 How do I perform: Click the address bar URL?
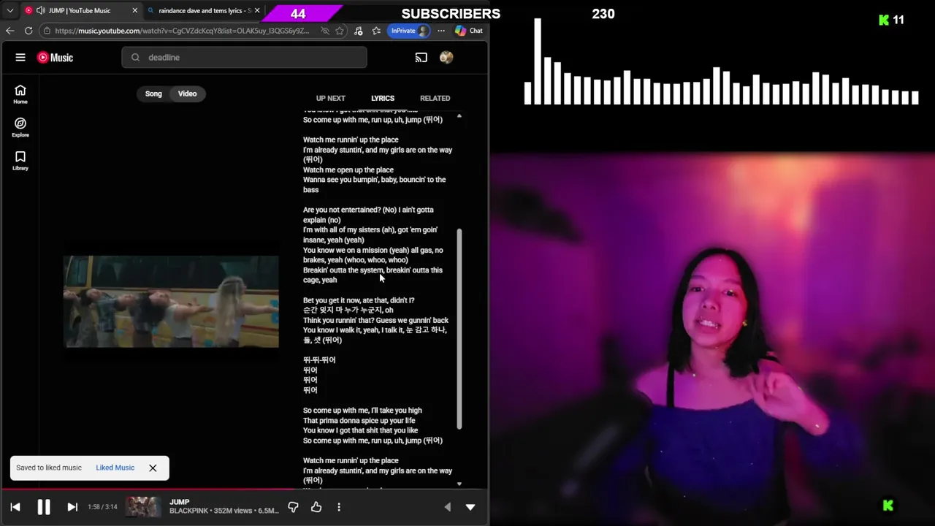(183, 31)
